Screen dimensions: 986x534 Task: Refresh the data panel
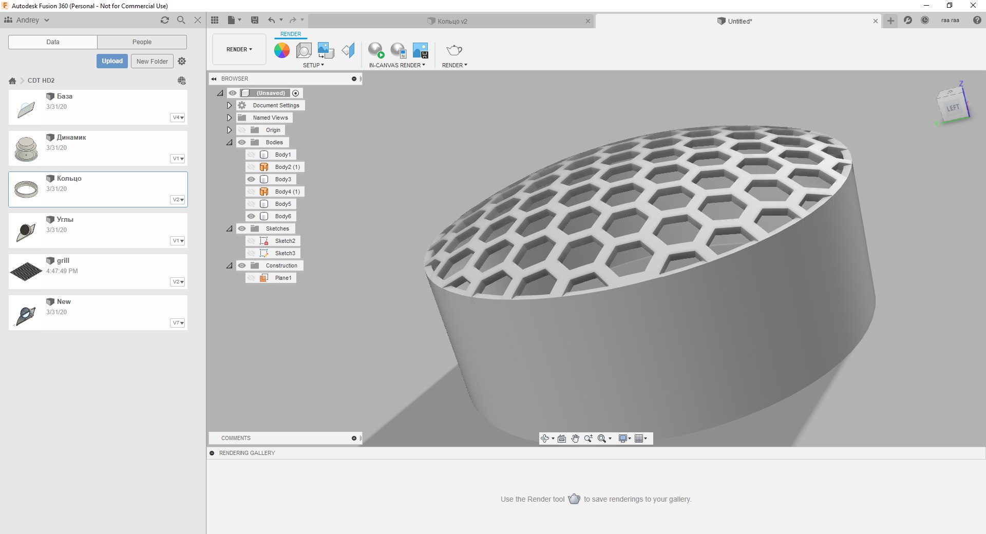(x=165, y=20)
